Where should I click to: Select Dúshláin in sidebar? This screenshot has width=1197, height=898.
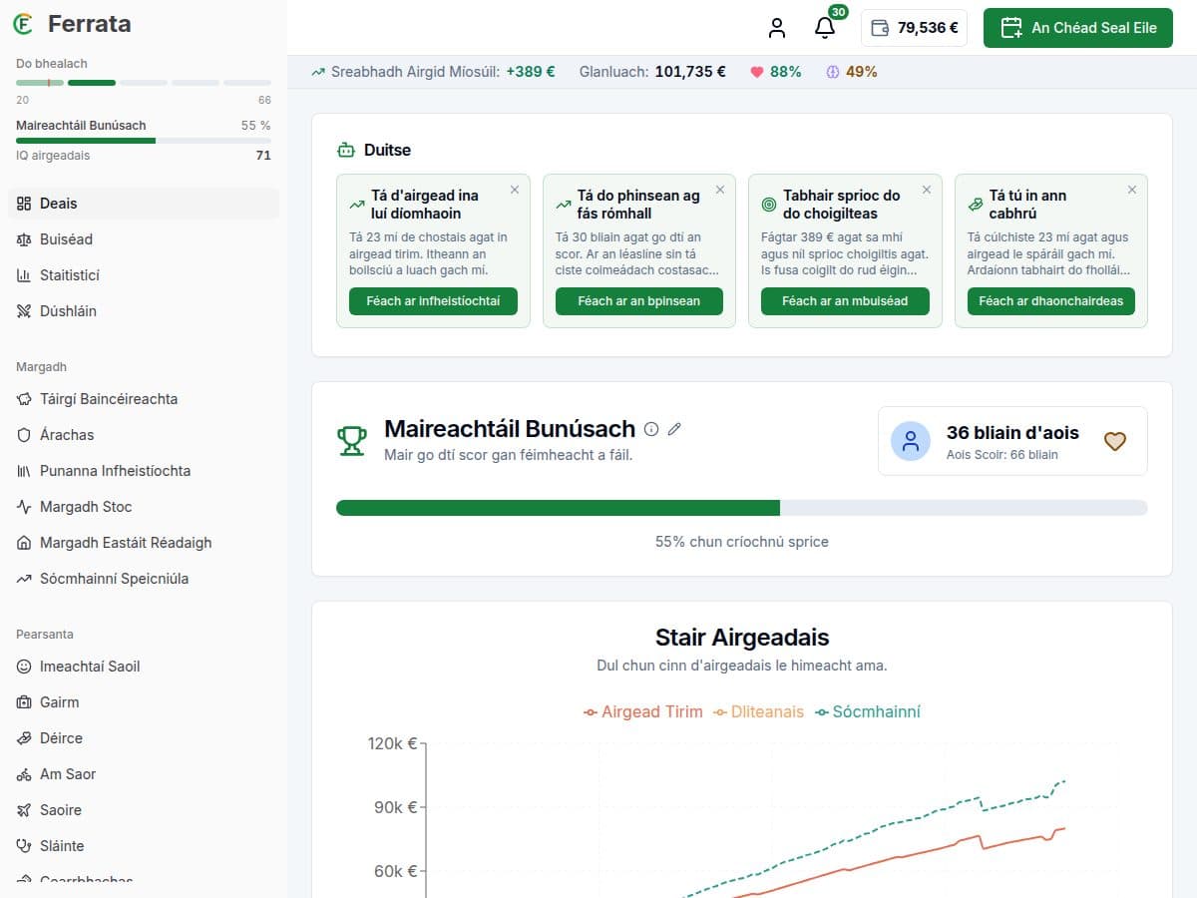[x=144, y=311]
